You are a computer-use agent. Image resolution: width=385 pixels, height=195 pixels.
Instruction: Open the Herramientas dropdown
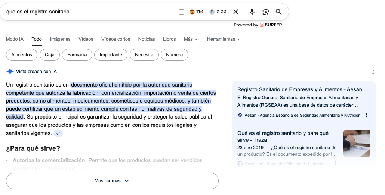click(x=223, y=39)
